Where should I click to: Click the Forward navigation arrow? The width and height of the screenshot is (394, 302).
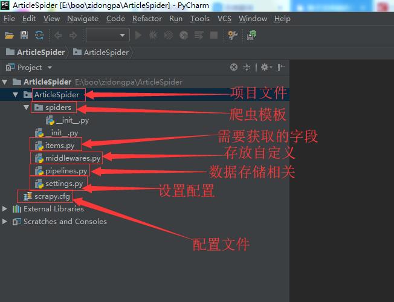[x=73, y=35]
